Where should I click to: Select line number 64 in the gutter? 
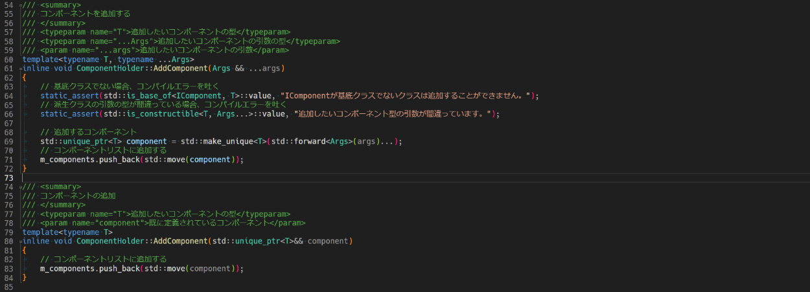(x=8, y=96)
